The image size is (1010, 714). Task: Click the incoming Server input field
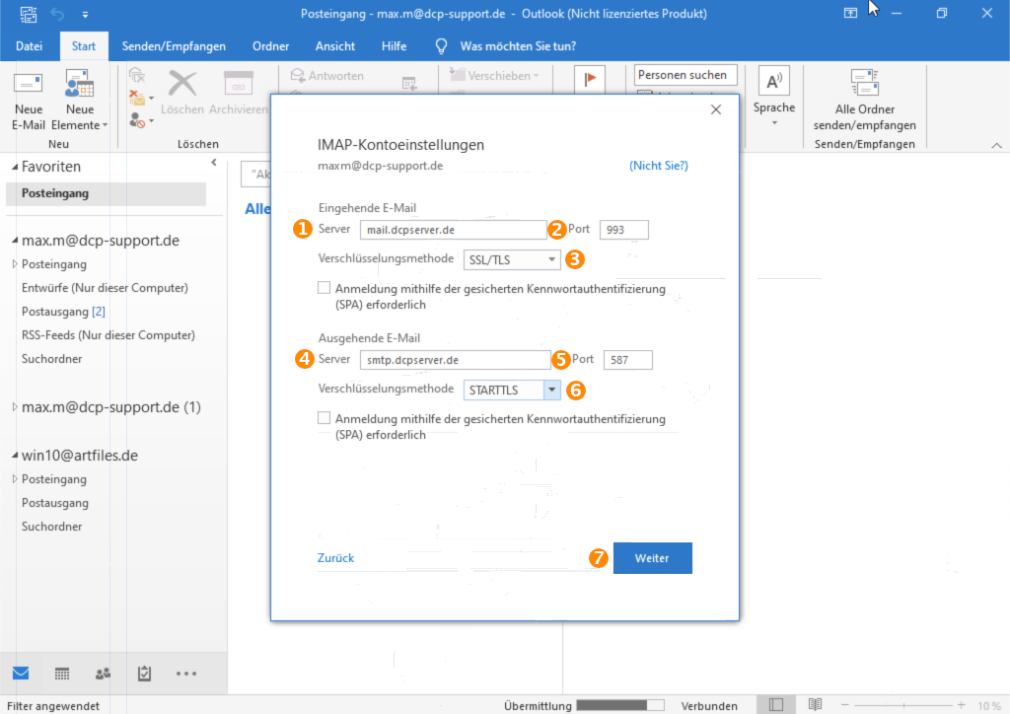pos(453,230)
